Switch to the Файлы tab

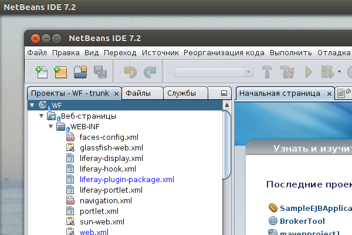(x=143, y=93)
